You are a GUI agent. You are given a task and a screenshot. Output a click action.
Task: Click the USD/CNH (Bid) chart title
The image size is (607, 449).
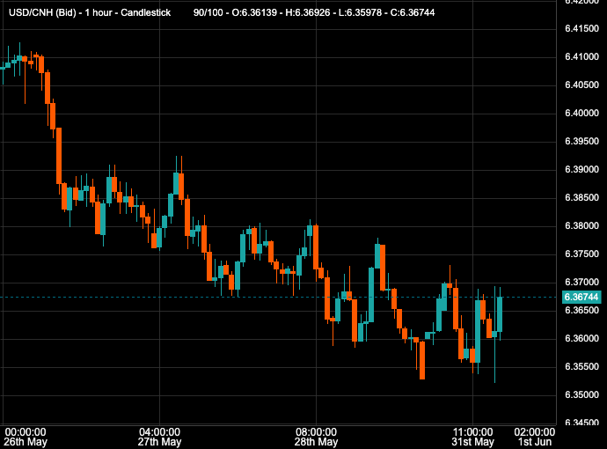[90, 13]
